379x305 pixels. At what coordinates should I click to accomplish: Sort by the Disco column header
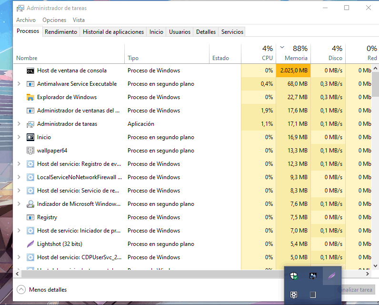[x=328, y=54]
